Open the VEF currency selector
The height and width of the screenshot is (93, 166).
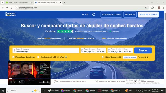click(x=87, y=15)
